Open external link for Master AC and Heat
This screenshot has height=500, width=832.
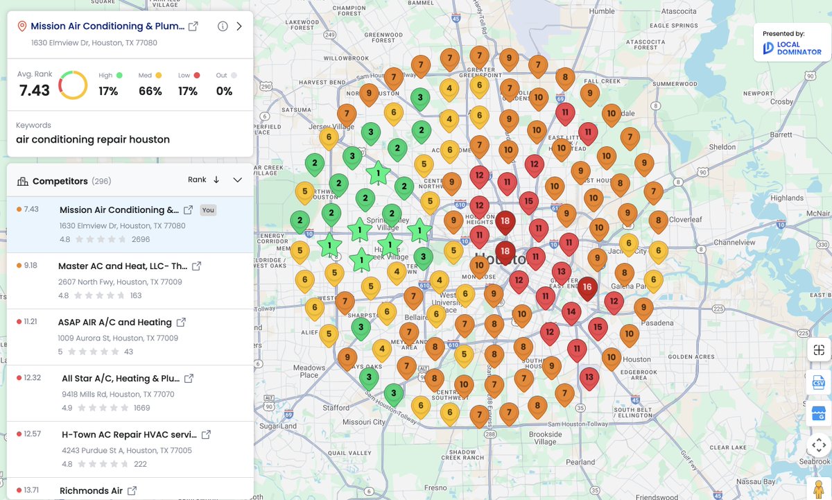click(x=196, y=266)
